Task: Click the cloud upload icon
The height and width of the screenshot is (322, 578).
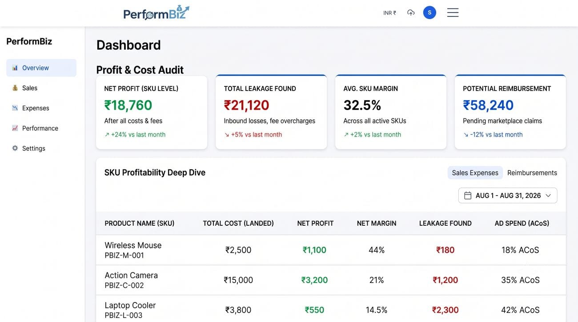Action: coord(411,13)
